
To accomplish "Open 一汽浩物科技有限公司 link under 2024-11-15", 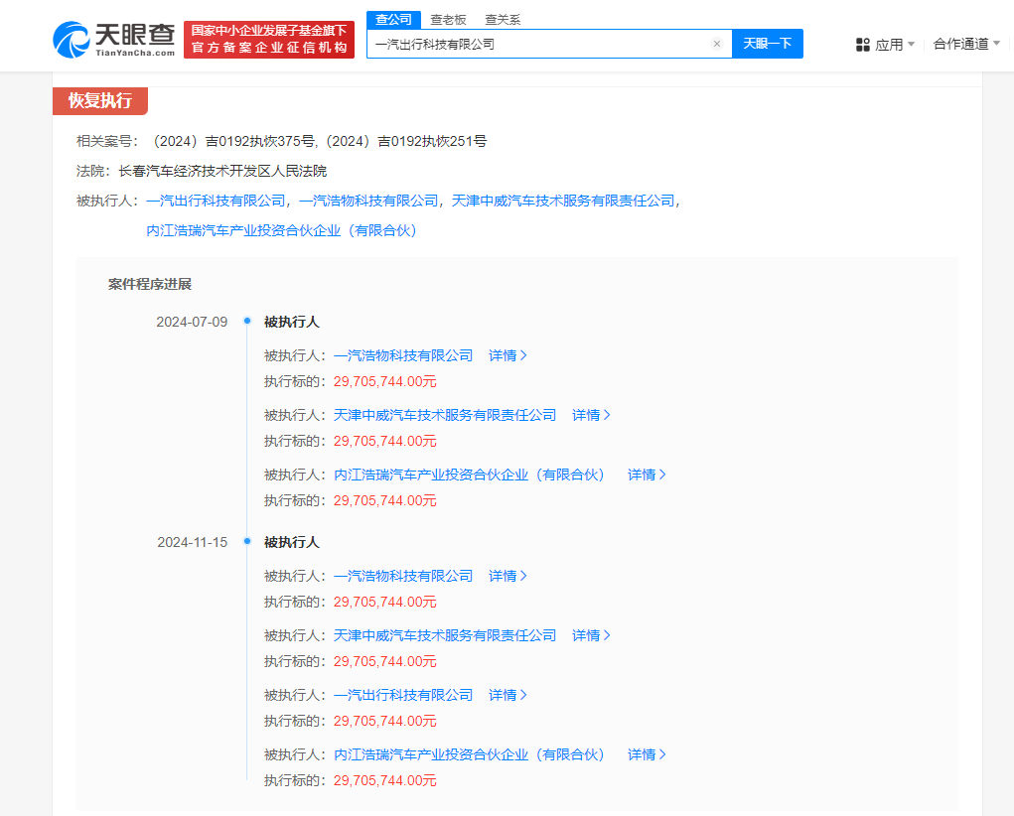I will 403,576.
